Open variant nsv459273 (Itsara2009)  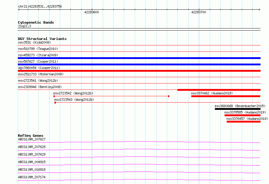click(38, 55)
